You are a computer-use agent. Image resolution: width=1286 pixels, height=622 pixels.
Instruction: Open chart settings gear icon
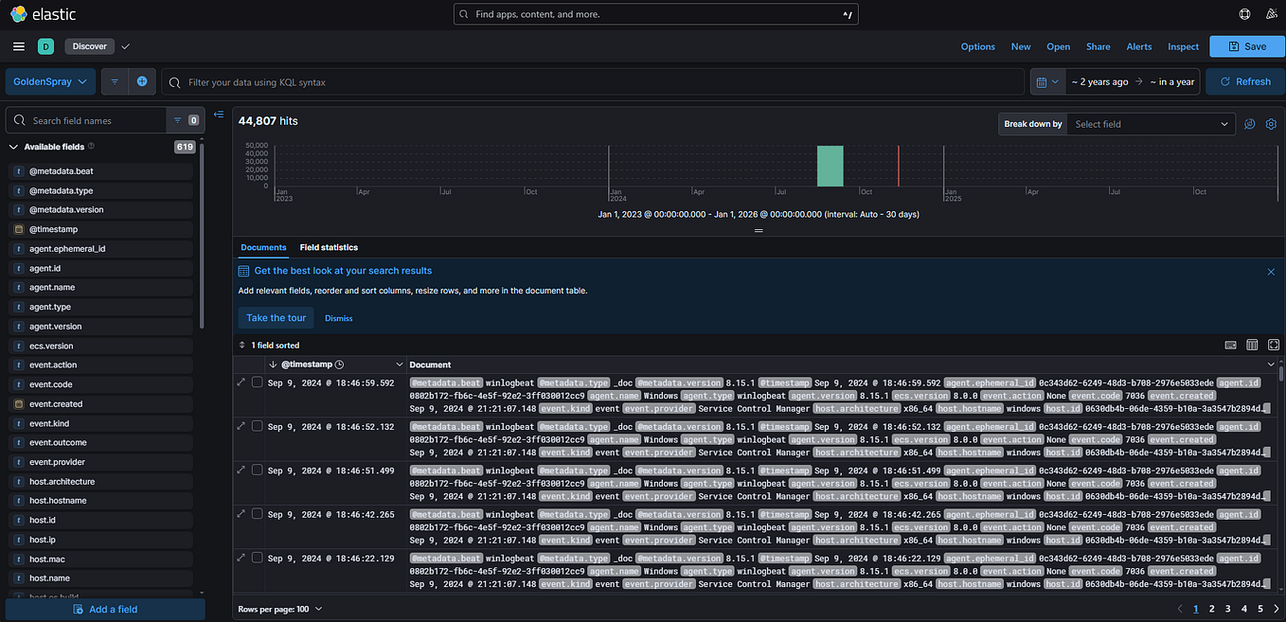1271,124
